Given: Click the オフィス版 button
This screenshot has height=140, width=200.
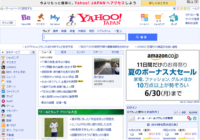Looking at the screenshot, I should (8, 23).
